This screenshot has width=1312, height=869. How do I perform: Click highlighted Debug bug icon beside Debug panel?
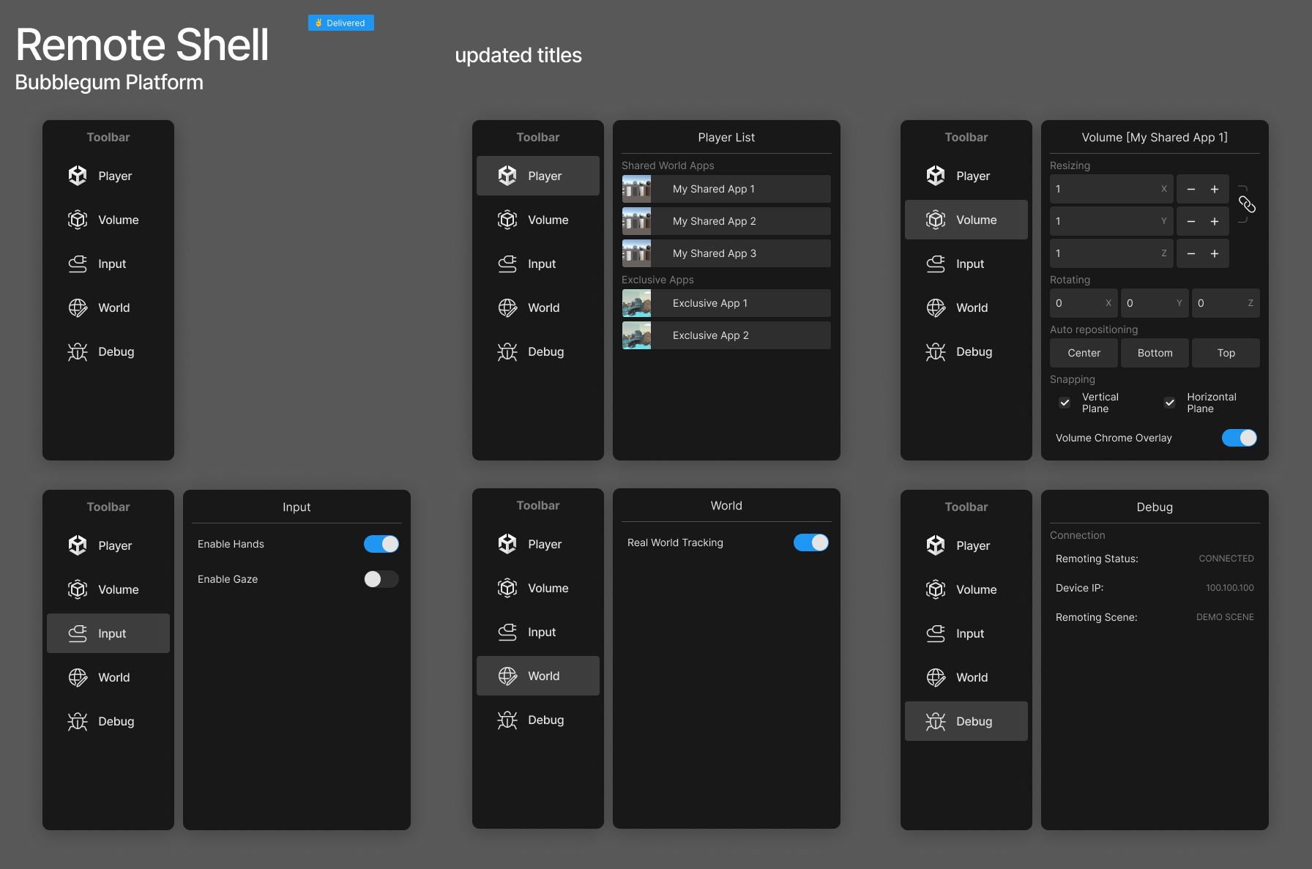pyautogui.click(x=936, y=721)
